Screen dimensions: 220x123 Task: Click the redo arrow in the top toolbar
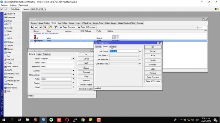click(x=7, y=9)
